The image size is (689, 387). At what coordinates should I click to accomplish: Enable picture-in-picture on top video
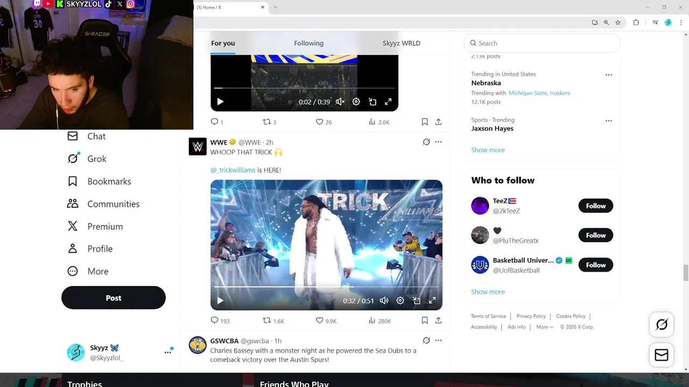point(372,102)
